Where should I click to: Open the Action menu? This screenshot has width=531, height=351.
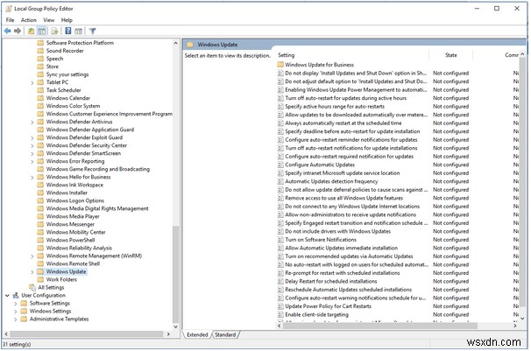[x=29, y=19]
